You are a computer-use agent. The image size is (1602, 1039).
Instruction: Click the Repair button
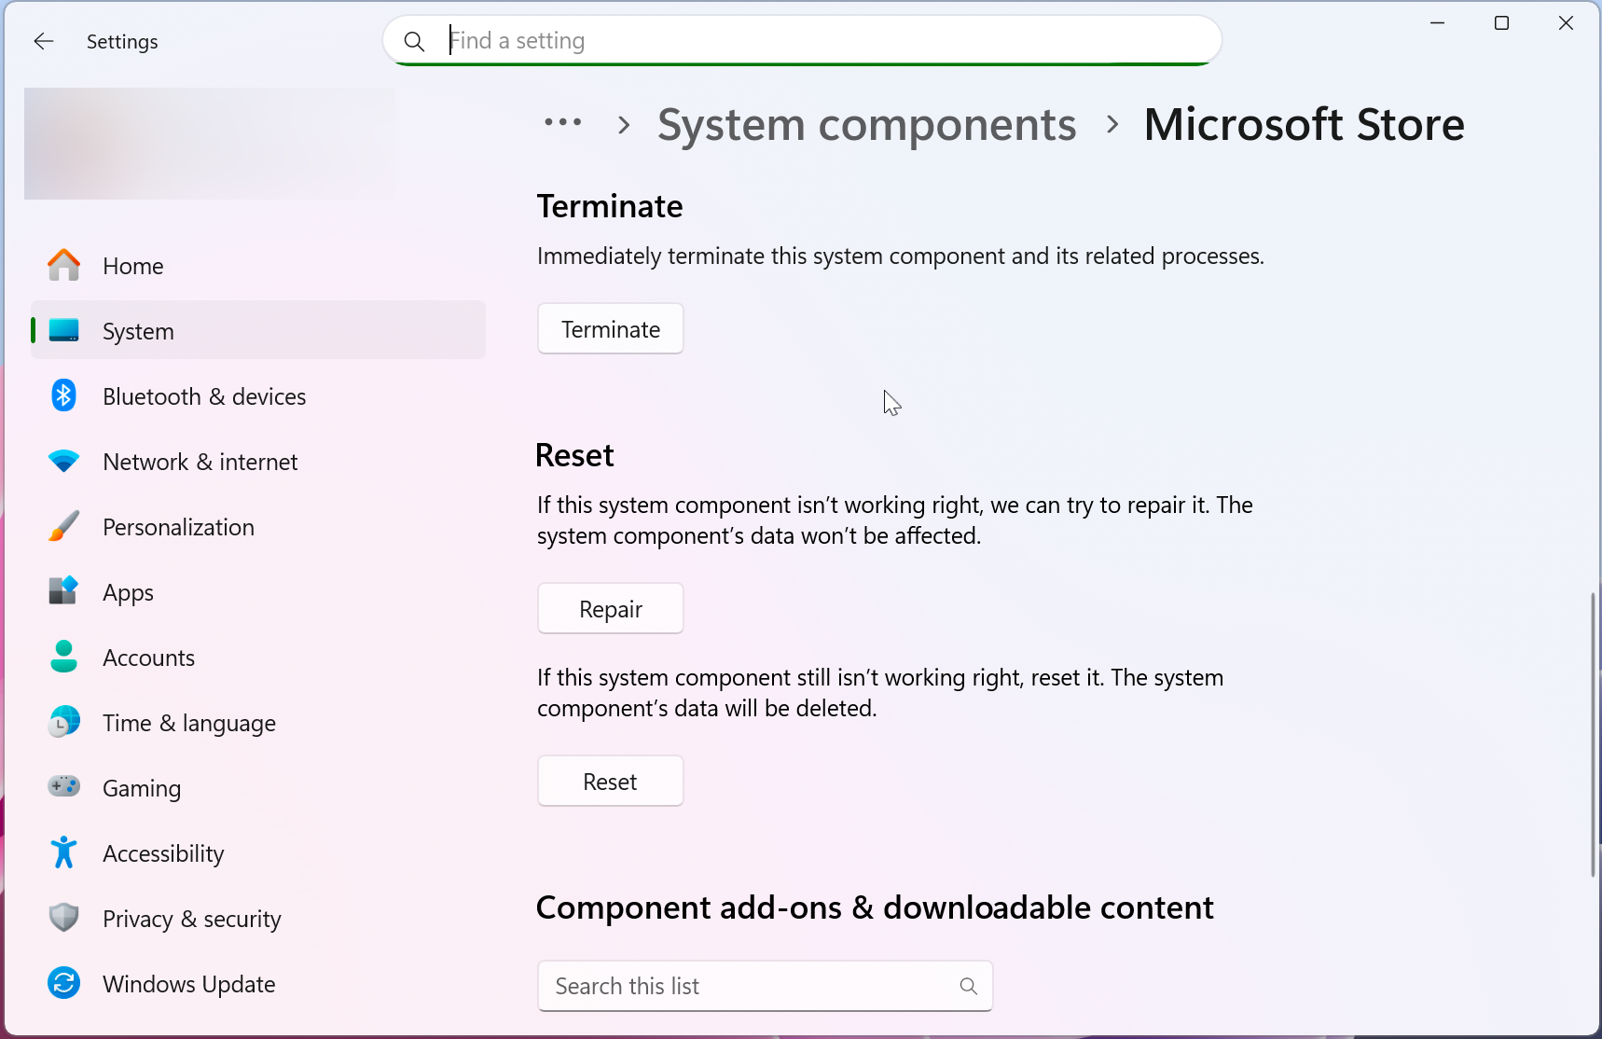tap(611, 608)
